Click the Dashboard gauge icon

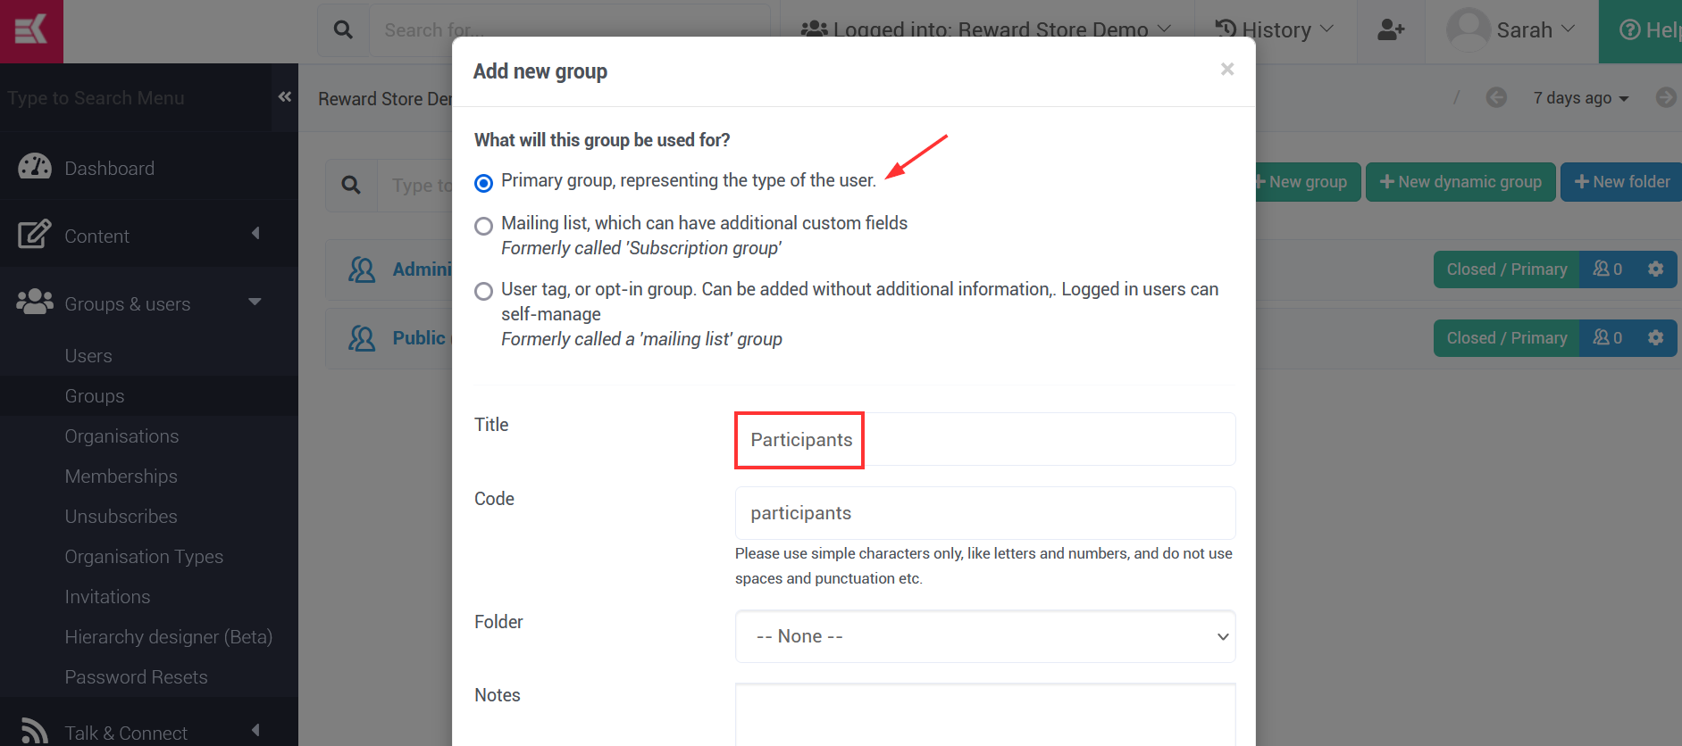point(35,167)
